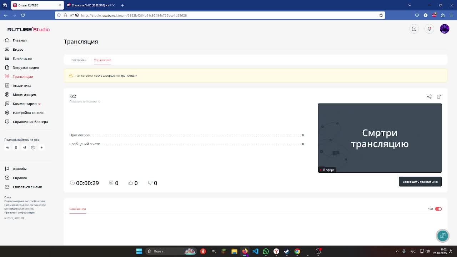This screenshot has height=257, width=457.
Task: Turn off the chat toggle
Action: (438, 209)
